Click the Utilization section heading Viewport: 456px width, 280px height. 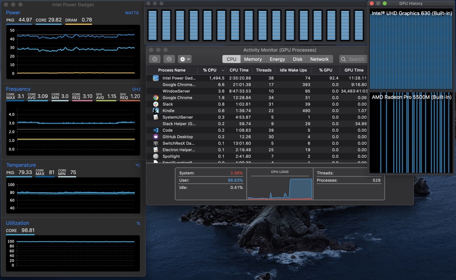pyautogui.click(x=17, y=223)
